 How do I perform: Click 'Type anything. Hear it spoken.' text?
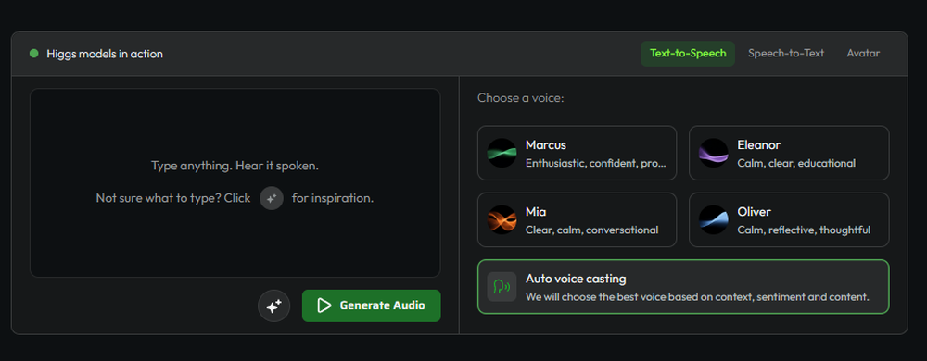pyautogui.click(x=235, y=166)
